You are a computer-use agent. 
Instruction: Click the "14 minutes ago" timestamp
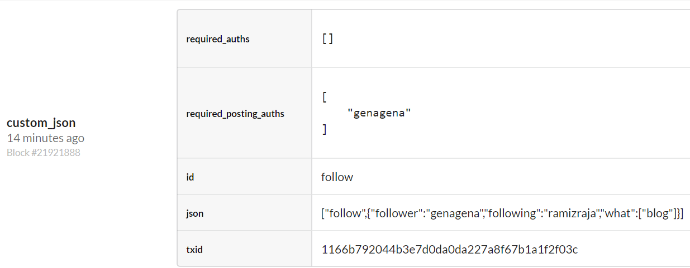tap(45, 138)
